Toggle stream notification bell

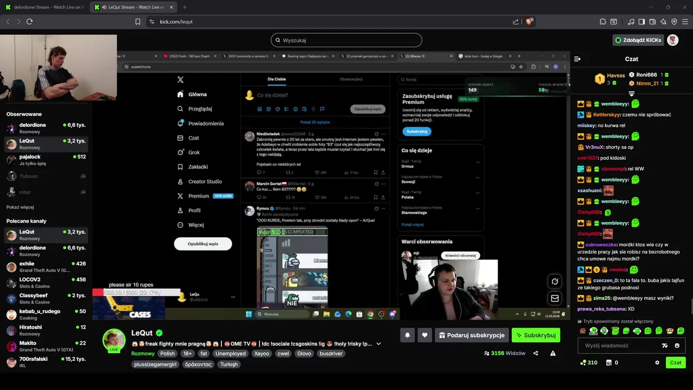[407, 335]
